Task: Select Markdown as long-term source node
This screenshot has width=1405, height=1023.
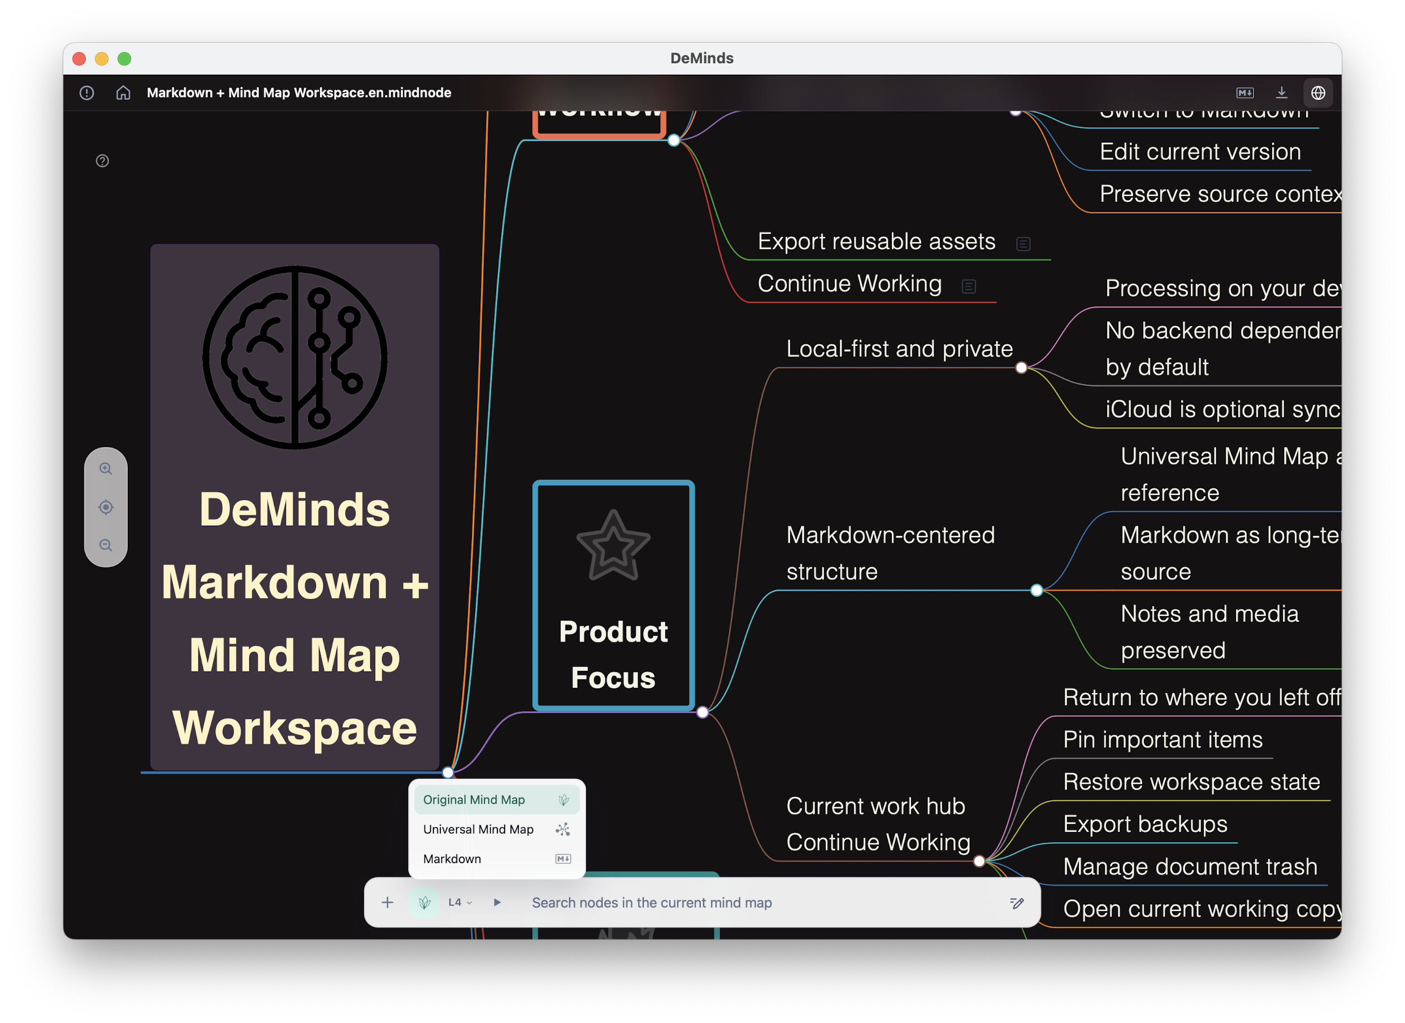Action: click(1231, 553)
